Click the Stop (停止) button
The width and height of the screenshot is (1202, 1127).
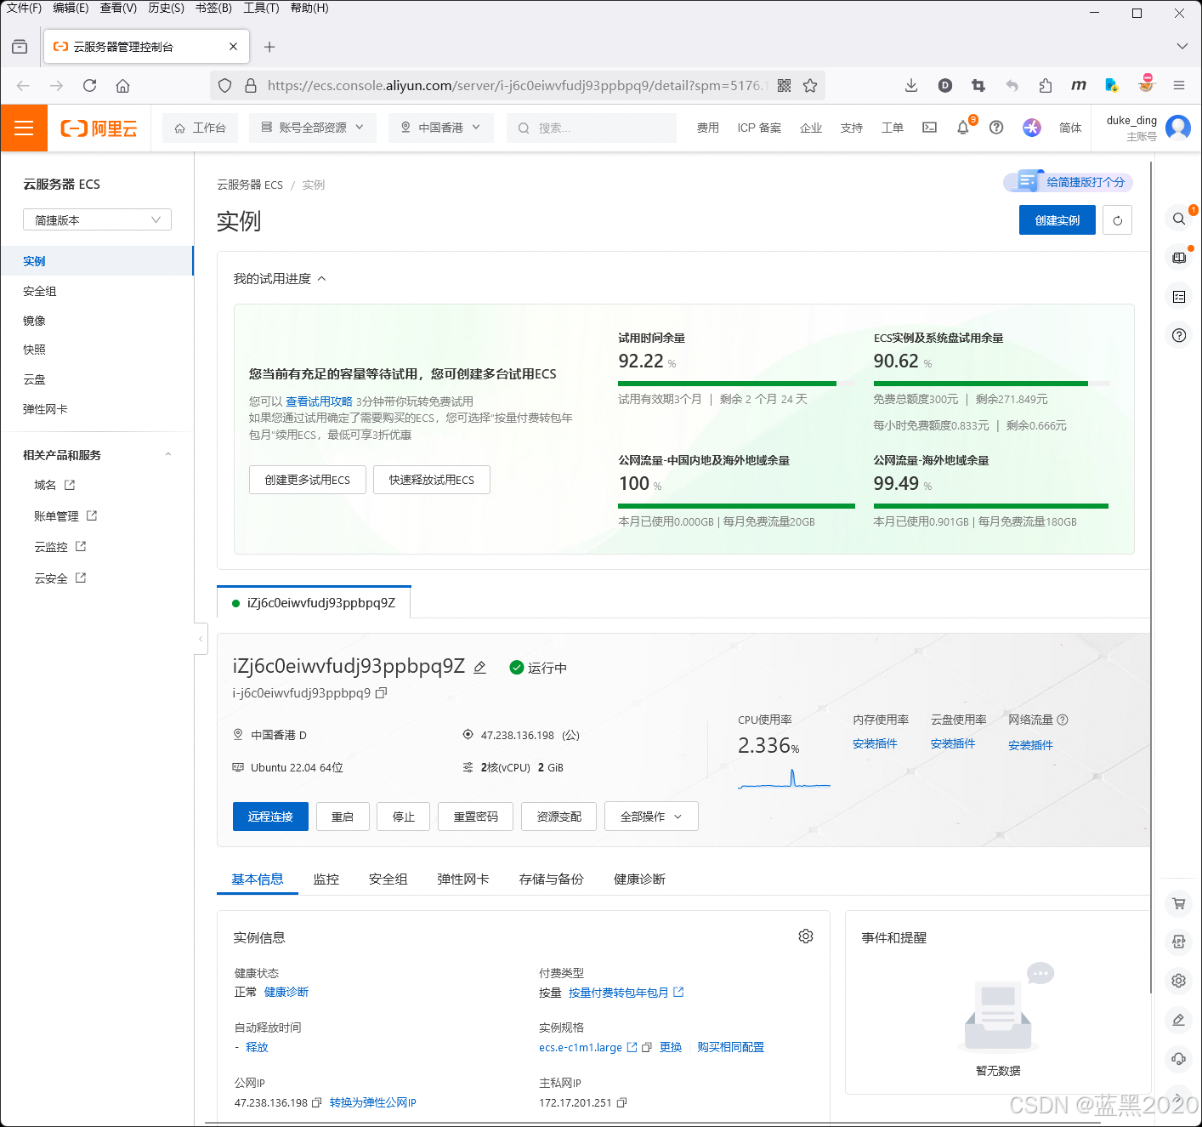pyautogui.click(x=404, y=817)
